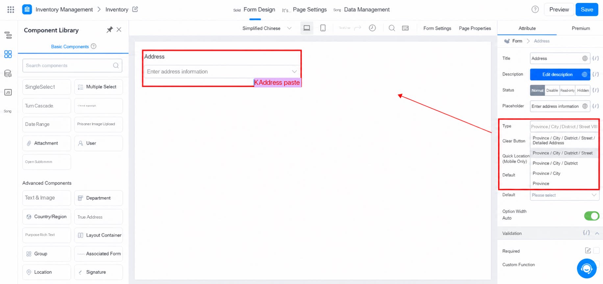603x284 pixels.
Task: Switch to mobile preview layout icon
Action: pyautogui.click(x=323, y=28)
